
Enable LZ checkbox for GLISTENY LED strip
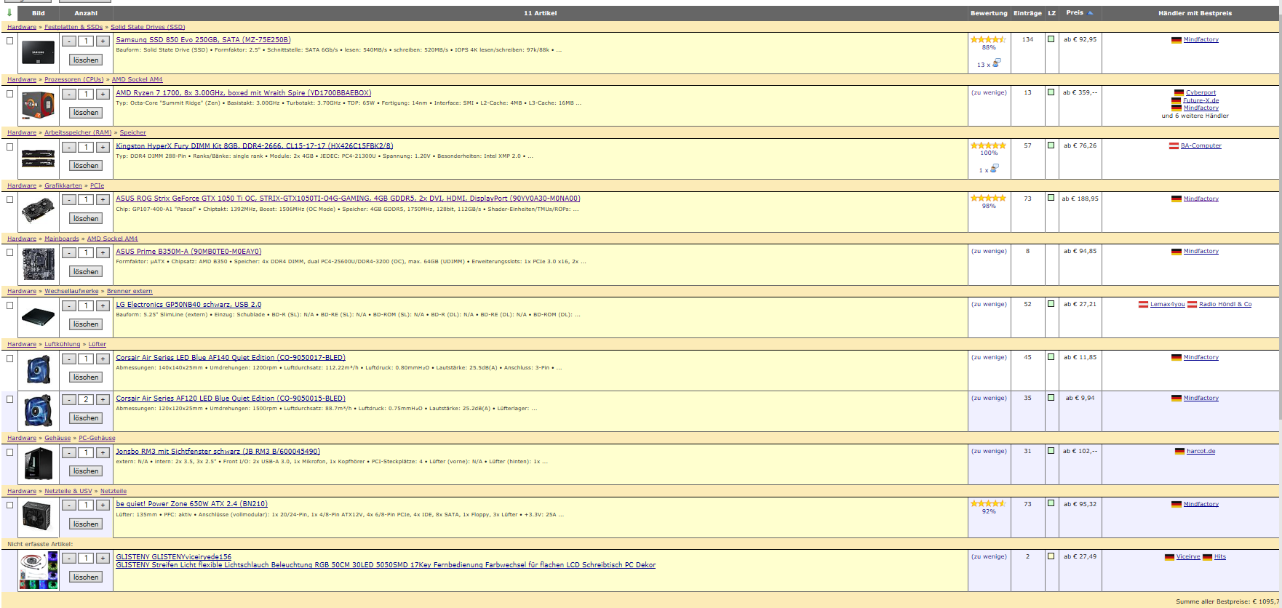pyautogui.click(x=1051, y=556)
